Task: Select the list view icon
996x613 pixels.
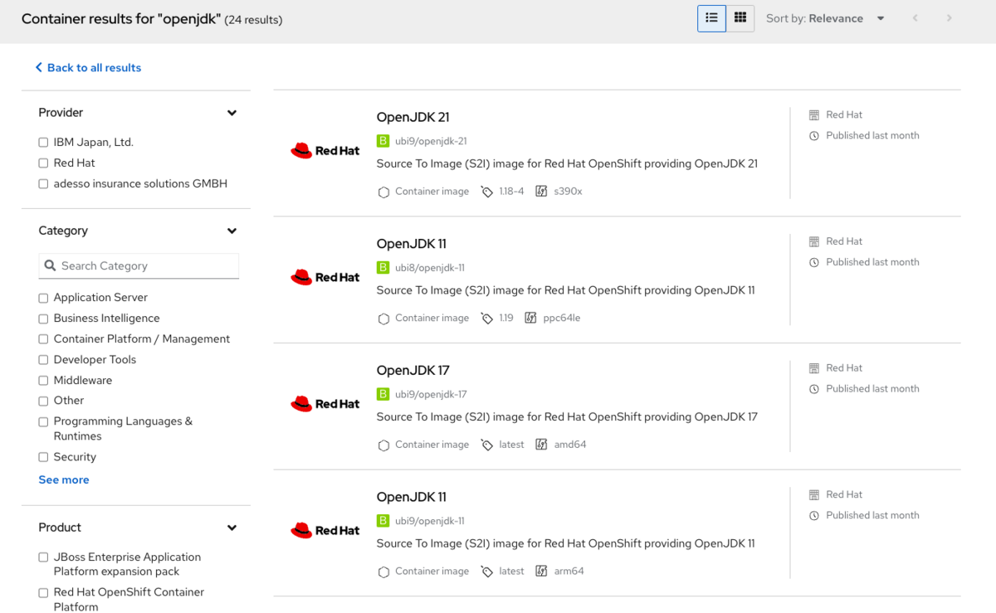Action: 711,17
